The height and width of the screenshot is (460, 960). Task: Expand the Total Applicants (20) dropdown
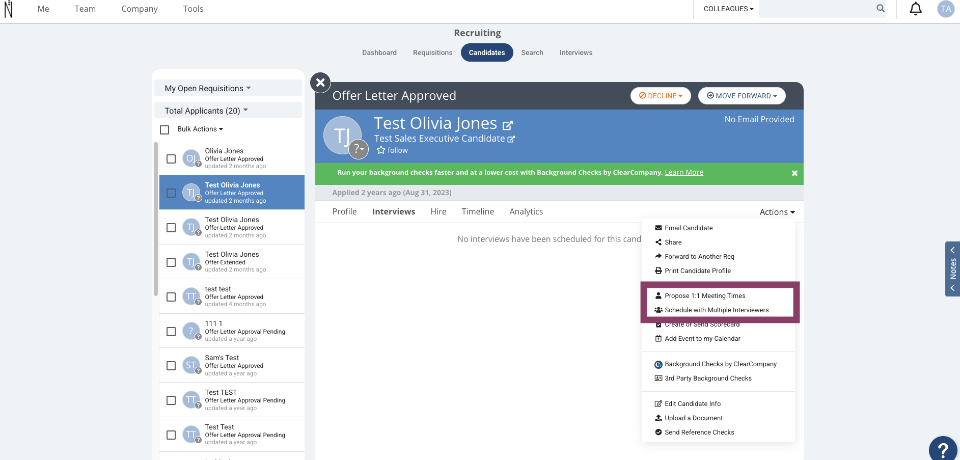[x=228, y=111]
